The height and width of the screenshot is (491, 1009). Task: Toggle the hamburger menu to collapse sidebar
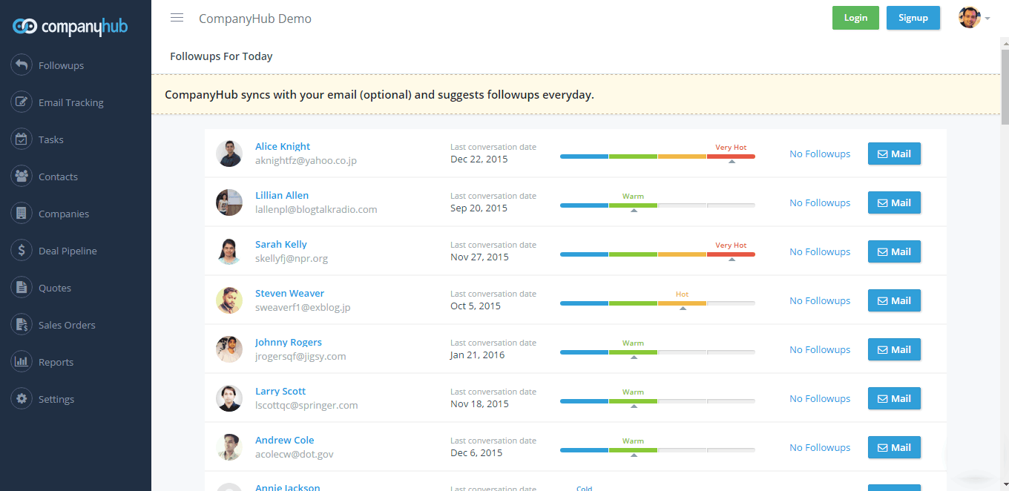click(177, 18)
